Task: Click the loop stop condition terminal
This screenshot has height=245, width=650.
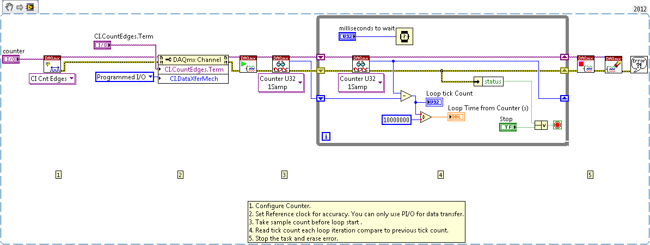Action: pos(557,125)
